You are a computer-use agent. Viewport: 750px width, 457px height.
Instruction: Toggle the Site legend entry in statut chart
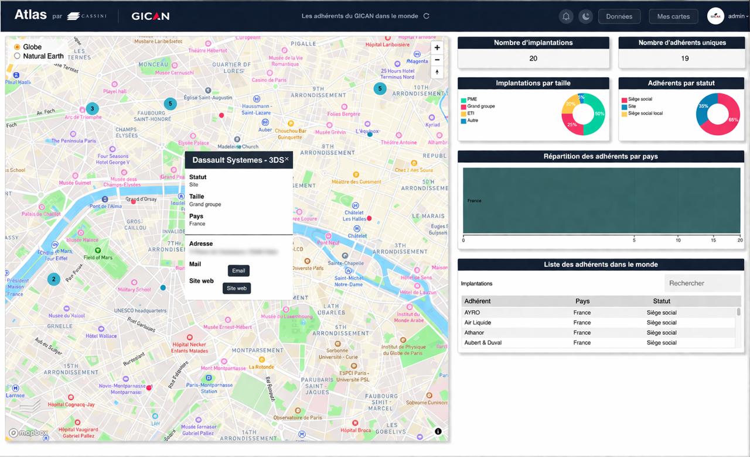tap(628, 106)
